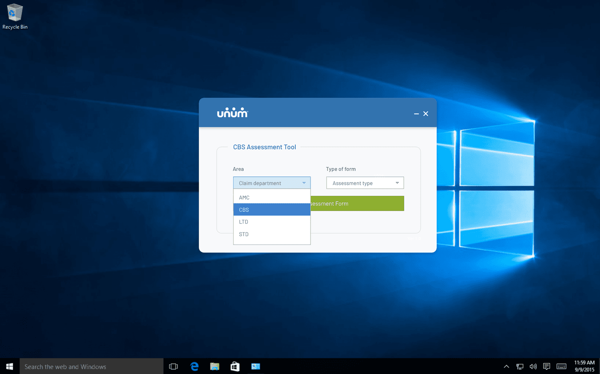
Task: Open Task View from the taskbar
Action: [x=173, y=366]
